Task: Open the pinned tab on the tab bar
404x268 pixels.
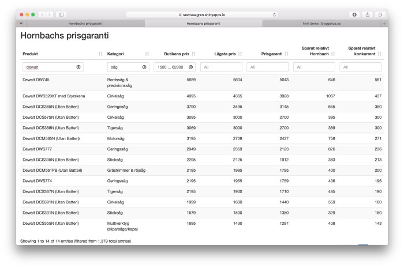Action: point(21,24)
